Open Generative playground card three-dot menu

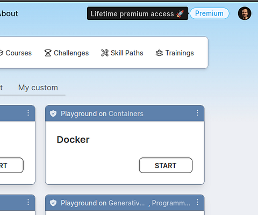(x=197, y=202)
